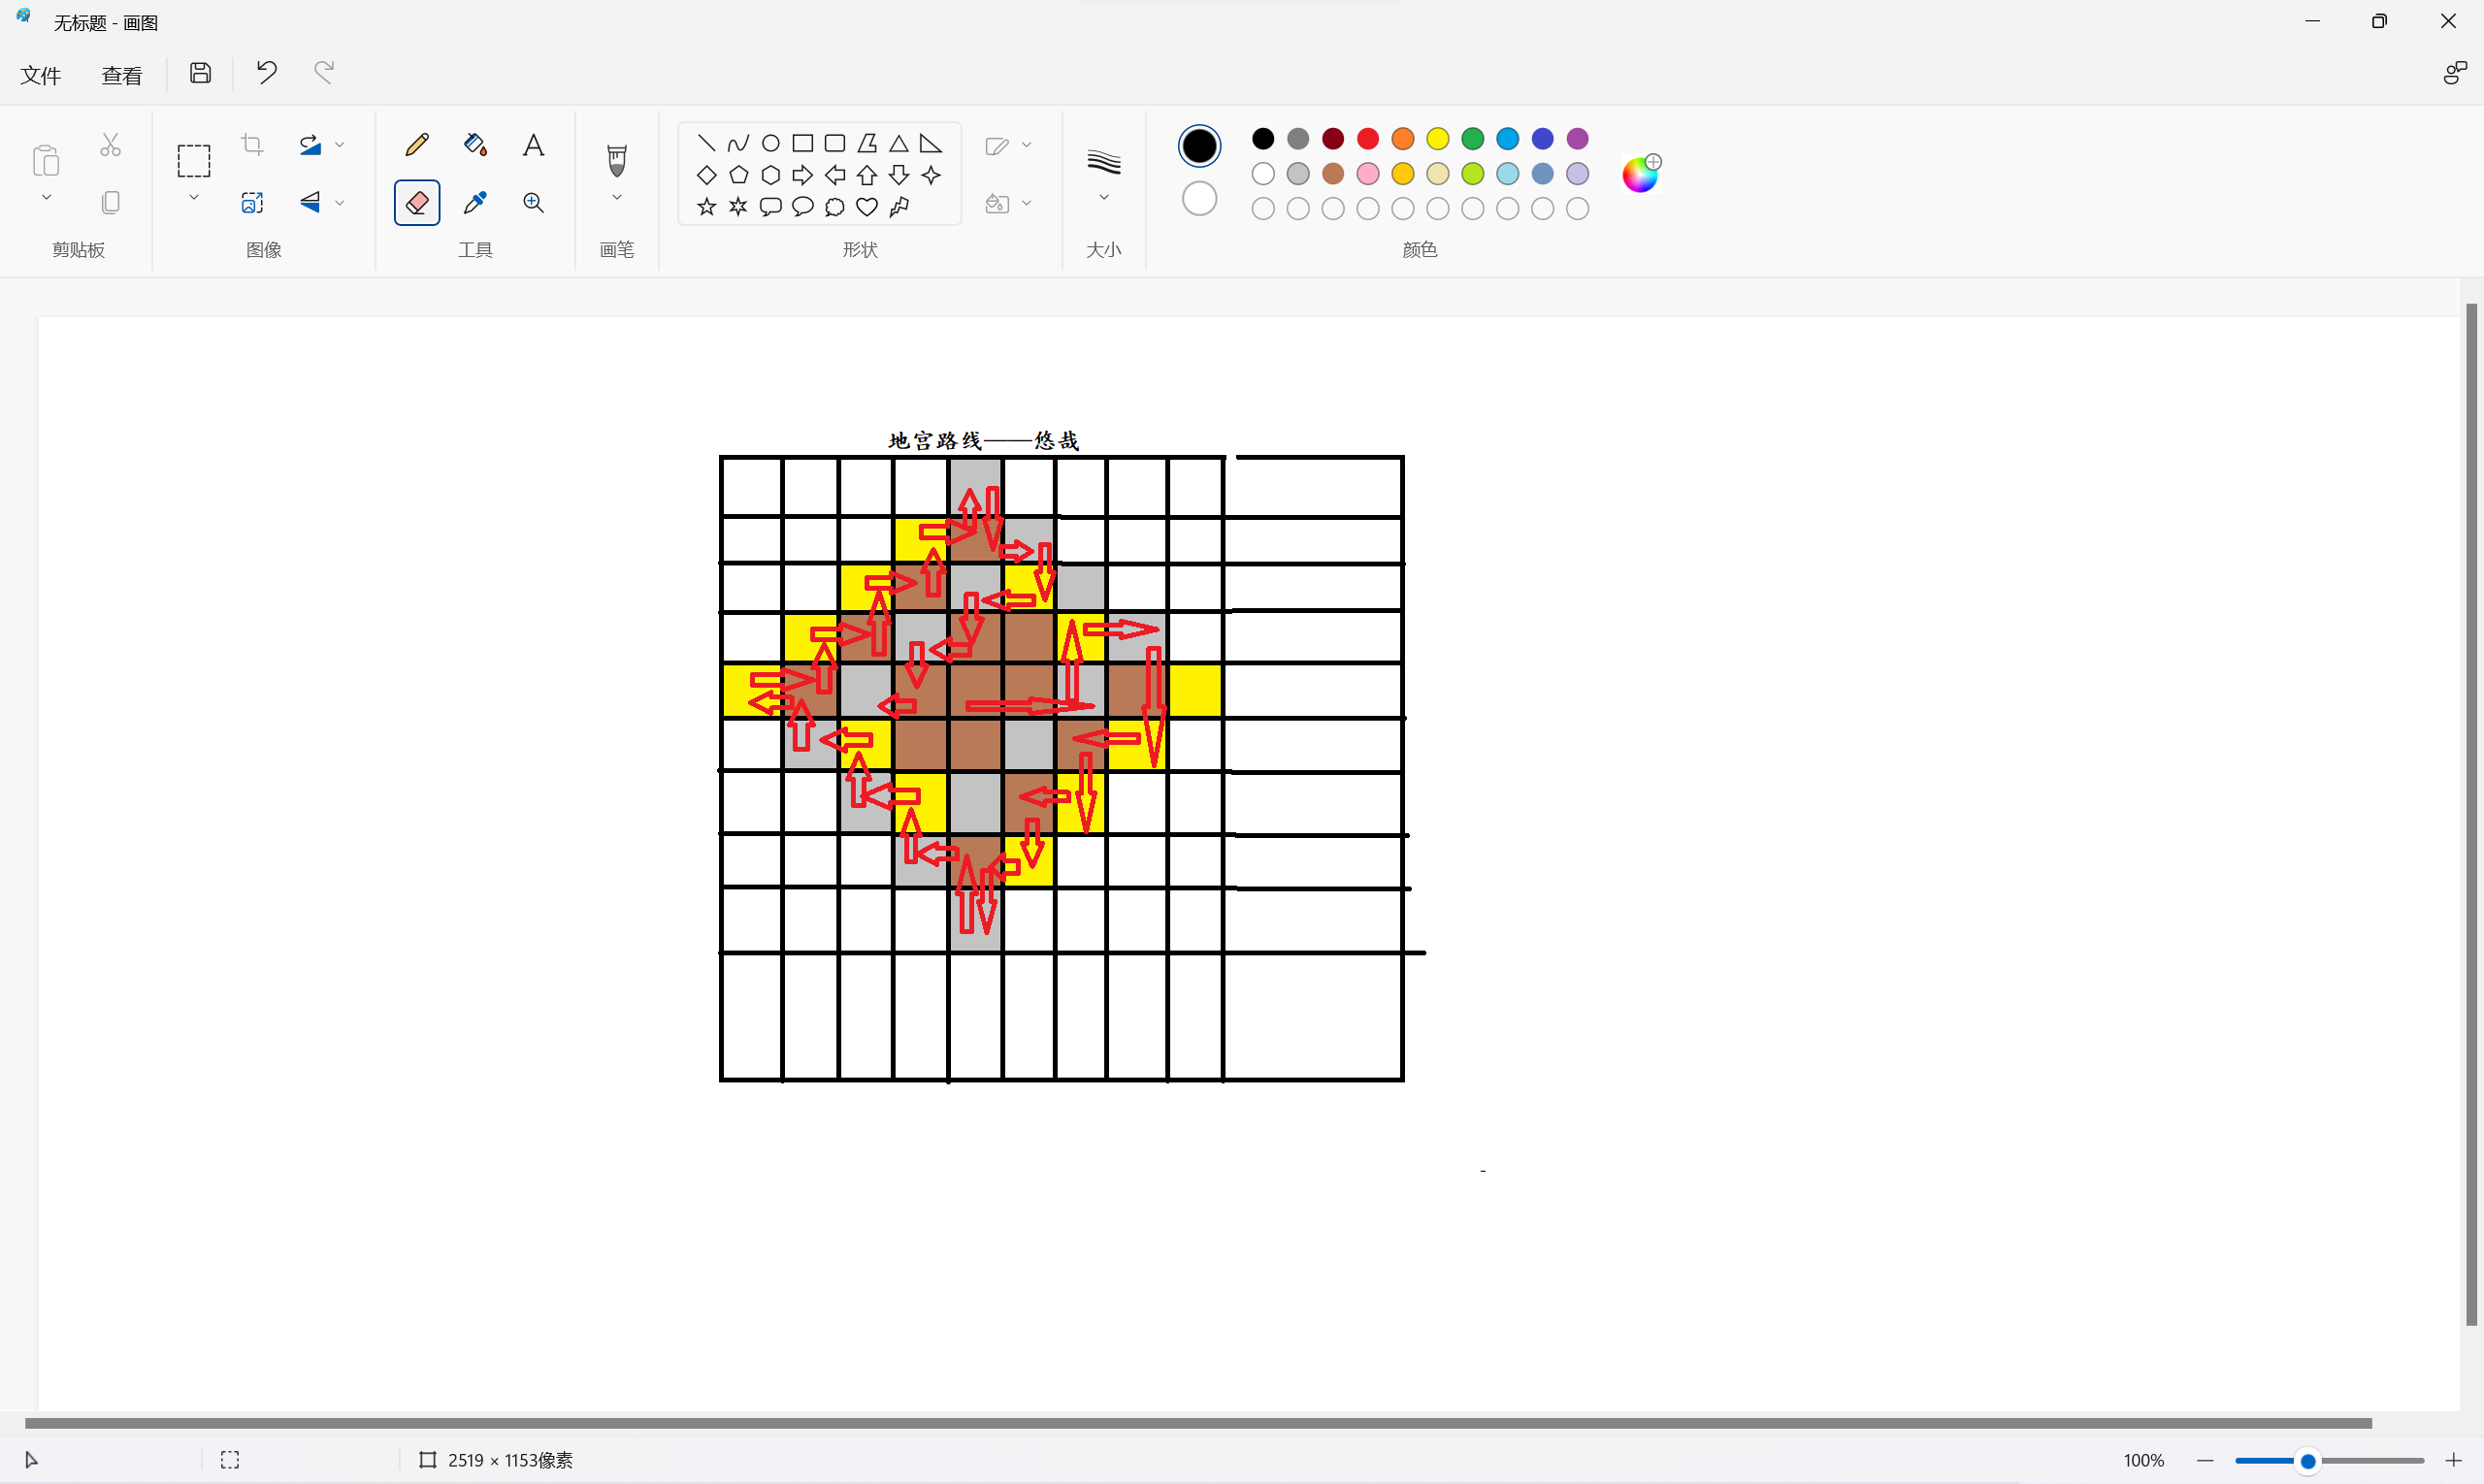Choose the heart shape
This screenshot has height=1484, width=2484.
pos(866,207)
